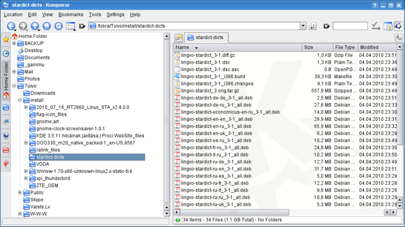Open the View menu

[x=47, y=15]
